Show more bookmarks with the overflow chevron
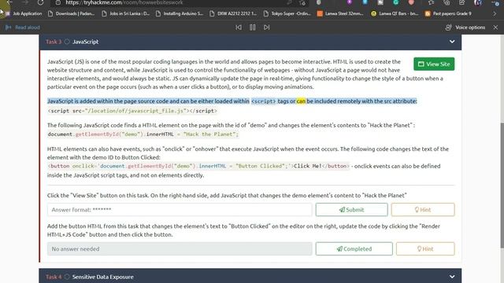 (x=495, y=13)
